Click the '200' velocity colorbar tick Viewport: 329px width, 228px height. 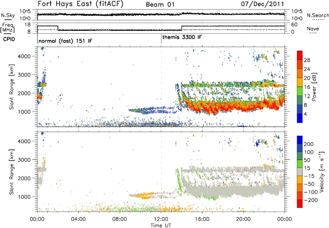(309, 144)
